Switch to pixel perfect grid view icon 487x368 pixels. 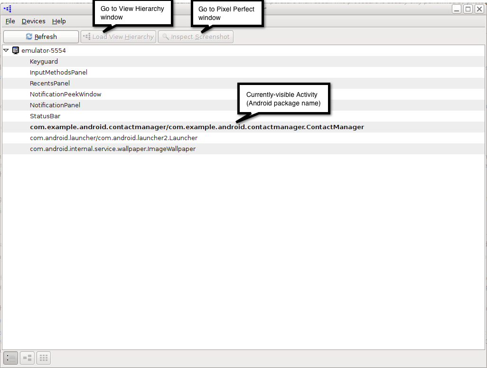[43, 358]
